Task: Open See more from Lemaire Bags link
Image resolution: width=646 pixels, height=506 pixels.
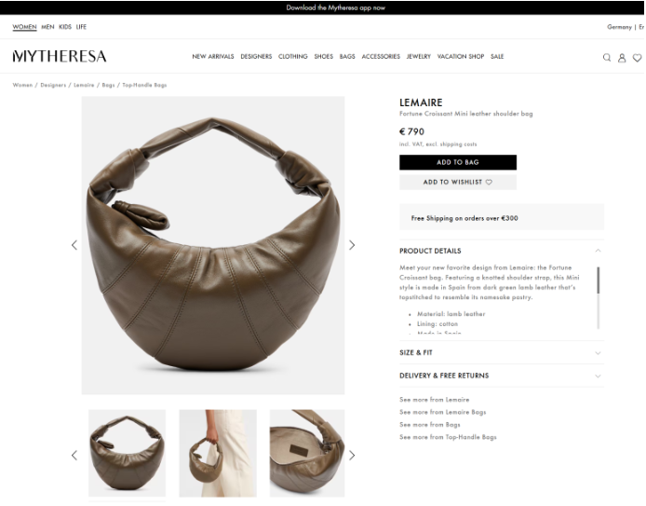Action: (x=442, y=412)
